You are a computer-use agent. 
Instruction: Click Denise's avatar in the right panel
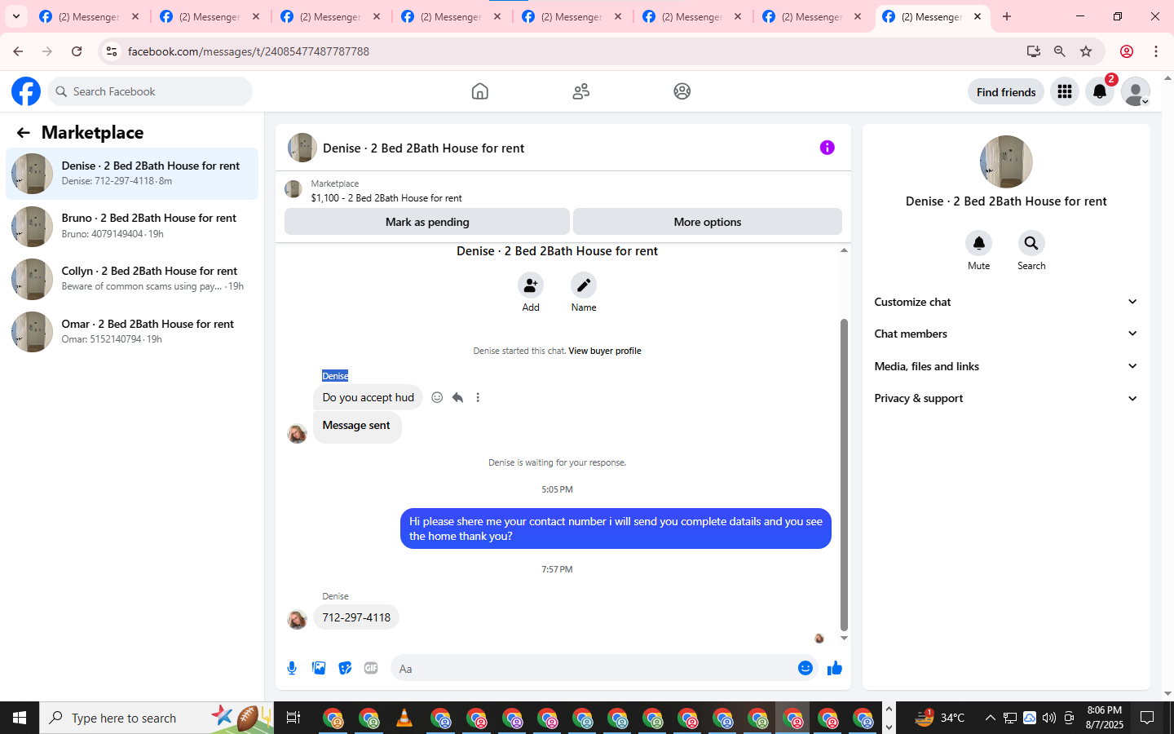coord(1006,161)
